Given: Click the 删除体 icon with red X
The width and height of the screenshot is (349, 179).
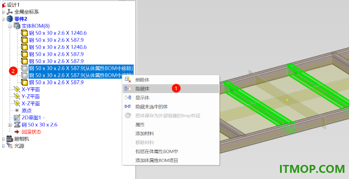Looking at the screenshot, I should click(x=128, y=79).
